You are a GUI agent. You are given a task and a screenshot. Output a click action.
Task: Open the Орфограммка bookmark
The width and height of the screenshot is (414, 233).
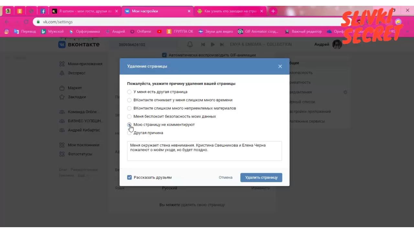tap(84, 31)
